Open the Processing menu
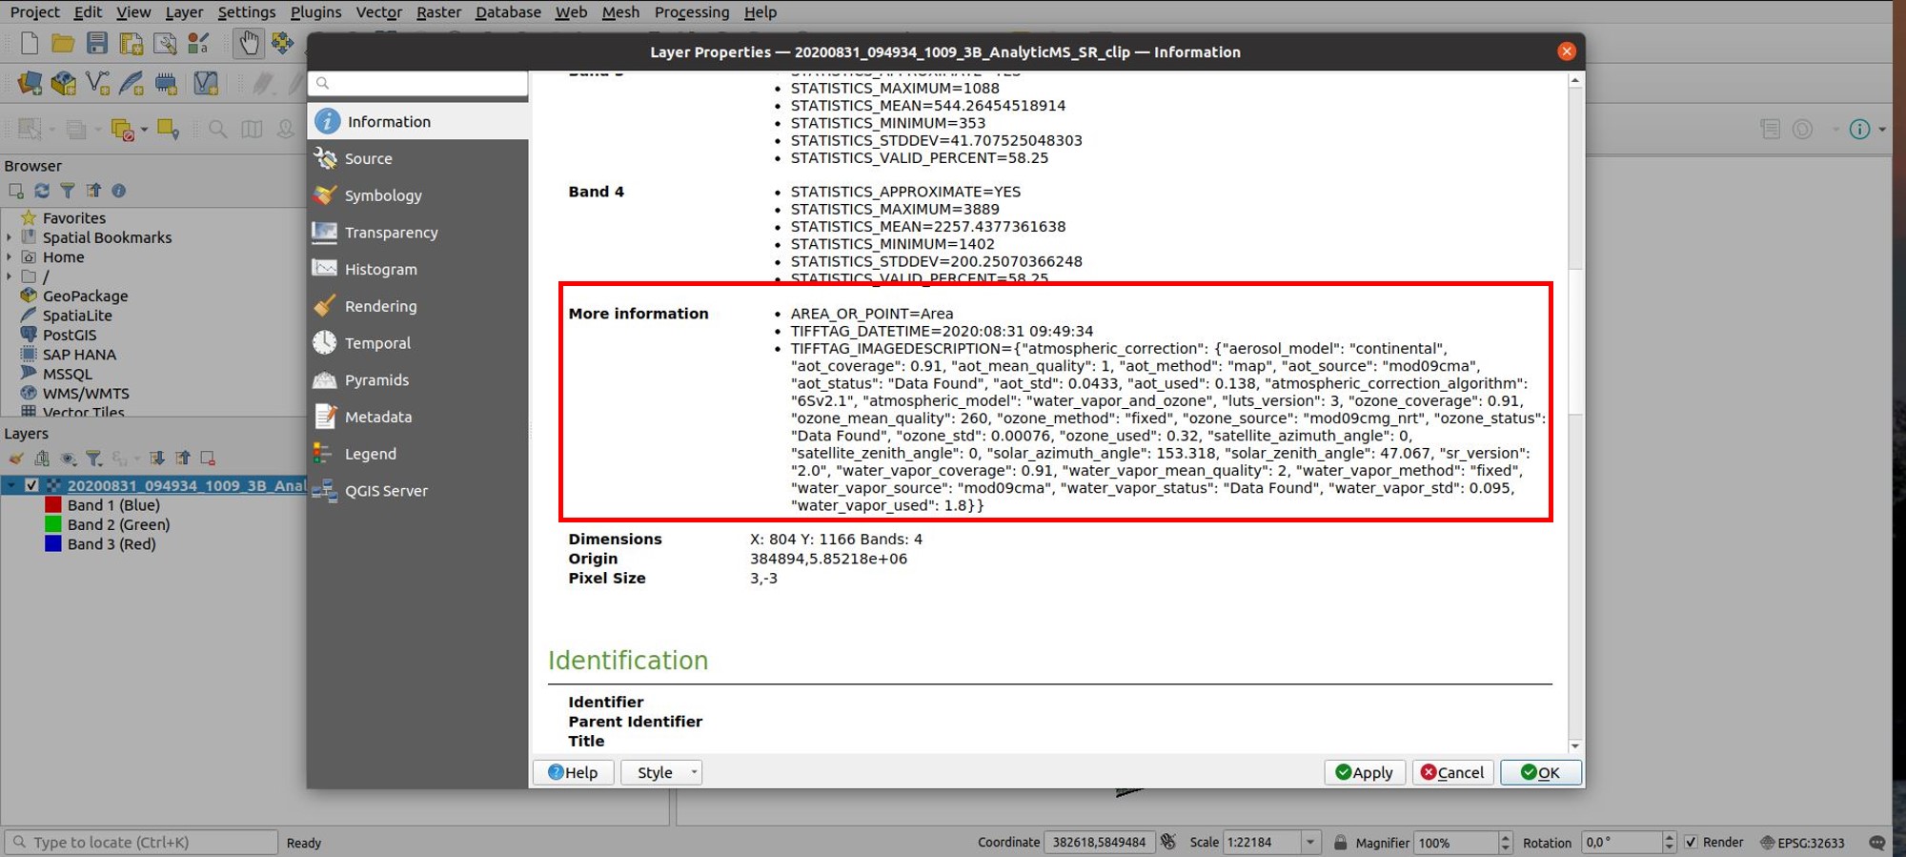Screen dimensions: 1906x857 (x=692, y=11)
